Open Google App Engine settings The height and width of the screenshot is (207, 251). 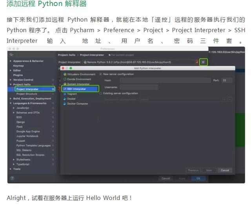(28, 131)
